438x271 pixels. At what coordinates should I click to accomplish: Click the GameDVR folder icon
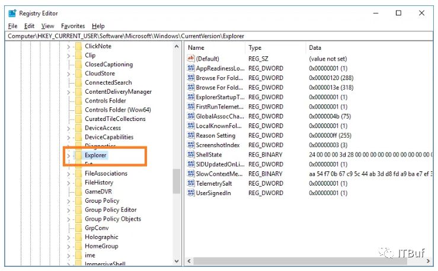point(79,192)
